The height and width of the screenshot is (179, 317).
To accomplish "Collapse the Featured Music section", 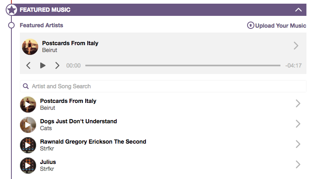I will (x=299, y=10).
